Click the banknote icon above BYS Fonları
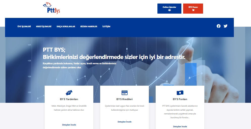The image size is (251, 129). pos(180,93)
